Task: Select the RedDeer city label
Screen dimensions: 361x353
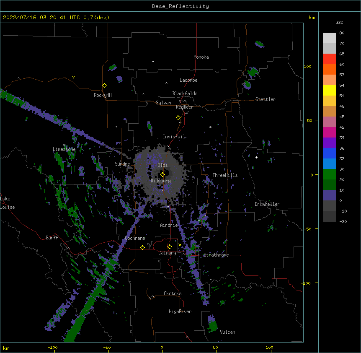Action: (184, 107)
